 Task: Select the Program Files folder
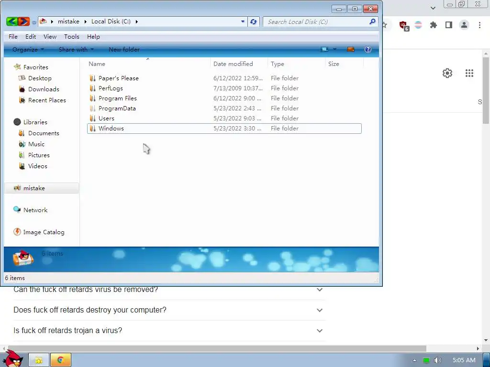224,98
